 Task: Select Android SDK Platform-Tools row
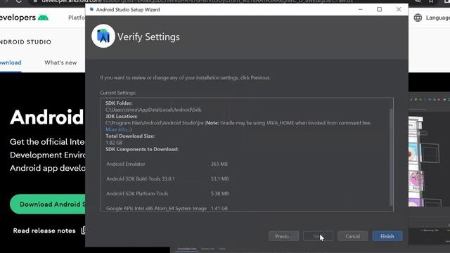[167, 194]
